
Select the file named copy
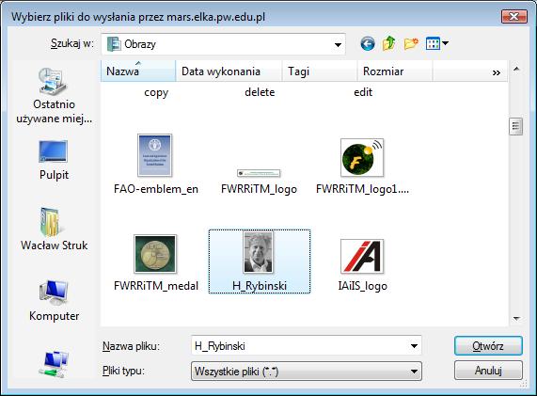click(156, 92)
